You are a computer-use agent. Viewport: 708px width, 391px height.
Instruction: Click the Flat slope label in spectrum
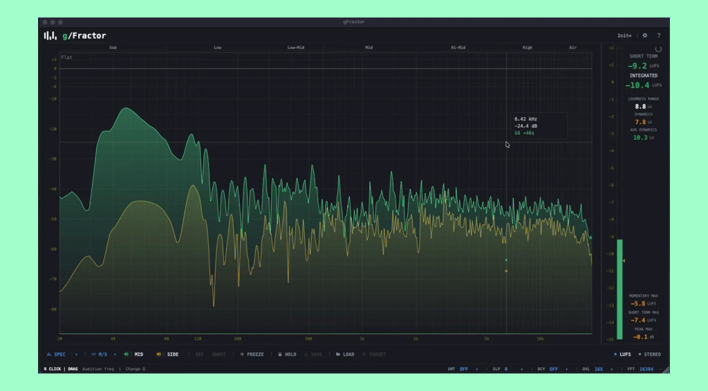(x=66, y=57)
